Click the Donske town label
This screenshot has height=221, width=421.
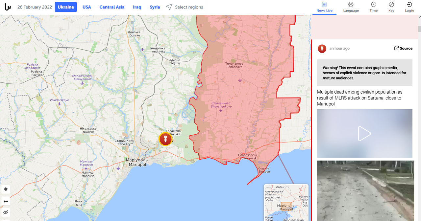coord(134,34)
